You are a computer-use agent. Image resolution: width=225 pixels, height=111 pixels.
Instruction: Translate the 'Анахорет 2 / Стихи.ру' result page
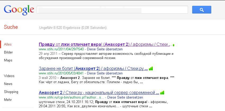coord(125,97)
